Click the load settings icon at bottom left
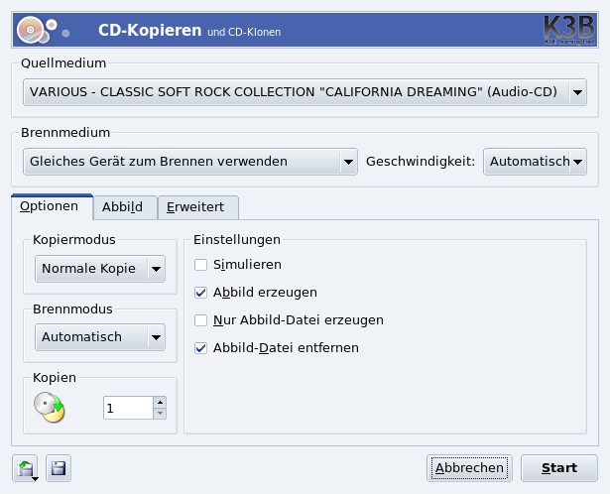The image size is (610, 494). (27, 467)
